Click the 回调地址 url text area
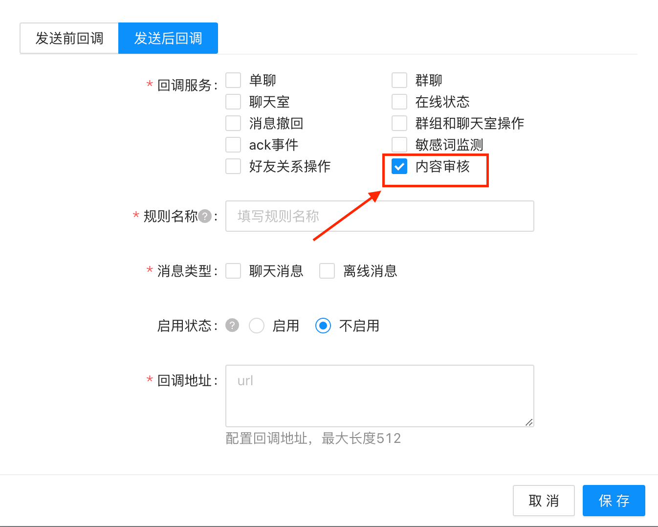The height and width of the screenshot is (527, 658). [380, 396]
